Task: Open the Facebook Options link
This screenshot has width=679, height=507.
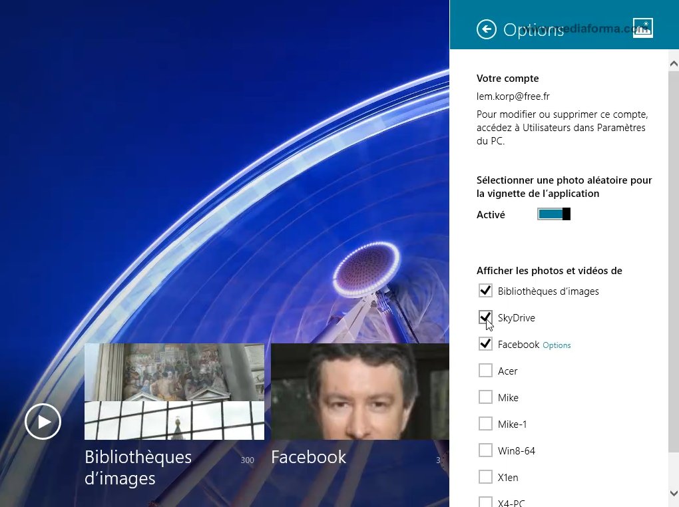Action: pyautogui.click(x=557, y=345)
